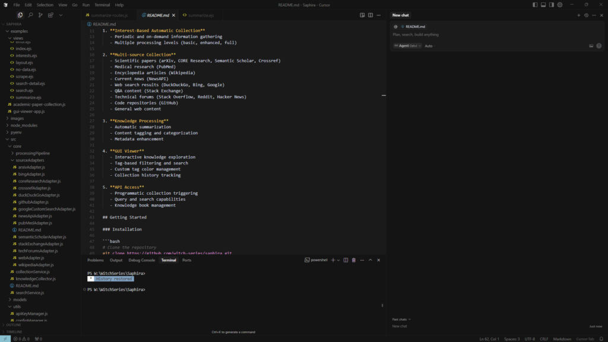608x342 pixels.
Task: Close the chat panel
Action: coord(602,15)
